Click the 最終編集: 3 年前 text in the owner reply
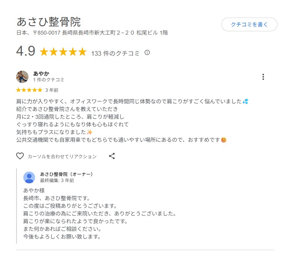This screenshot has height=257, width=294. point(57,180)
